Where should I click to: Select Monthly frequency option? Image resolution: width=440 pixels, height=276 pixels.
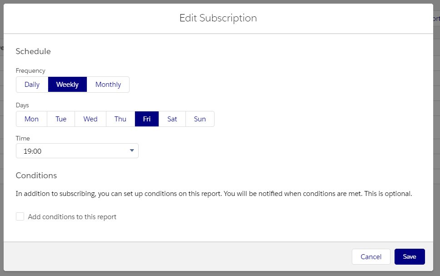[x=108, y=85]
